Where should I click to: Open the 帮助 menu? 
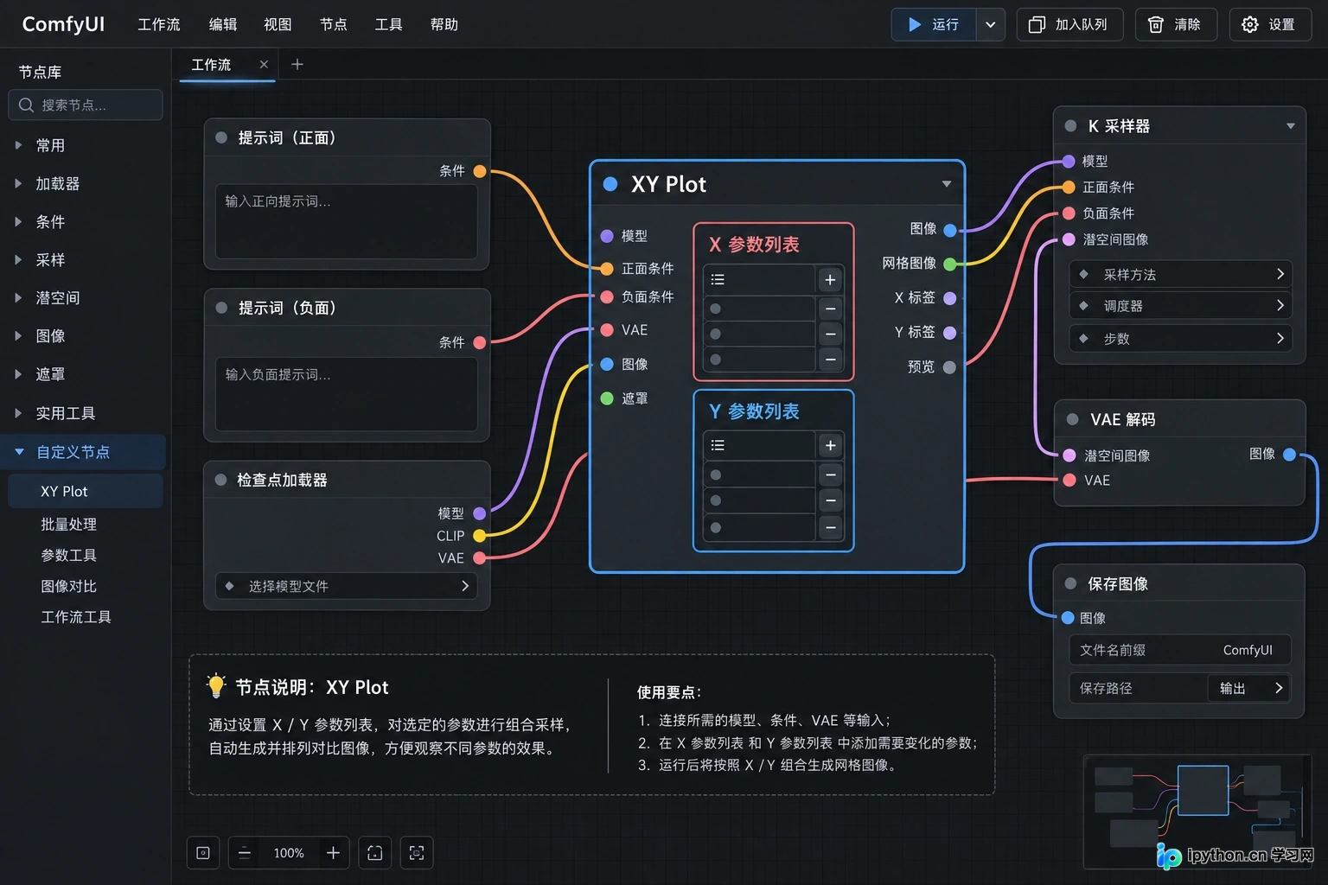click(444, 24)
